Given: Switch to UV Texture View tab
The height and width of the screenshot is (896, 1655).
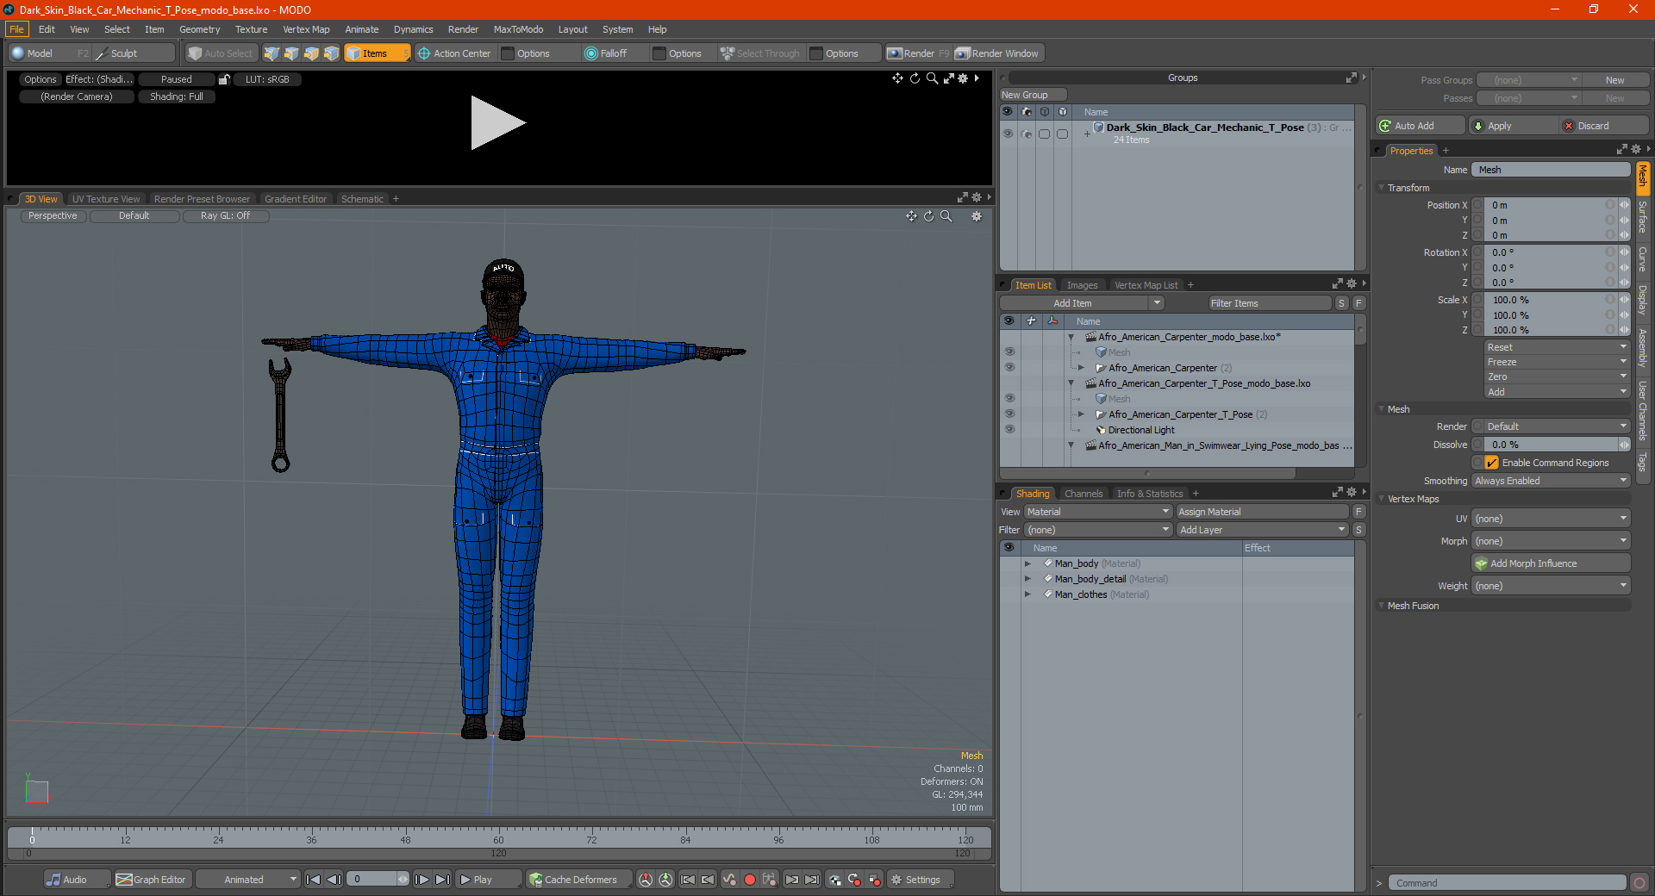Looking at the screenshot, I should [x=105, y=199].
